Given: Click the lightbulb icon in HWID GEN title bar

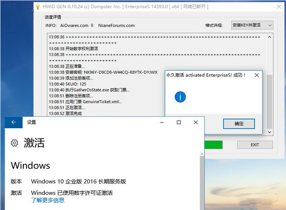Looking at the screenshot, I should 38,7.
